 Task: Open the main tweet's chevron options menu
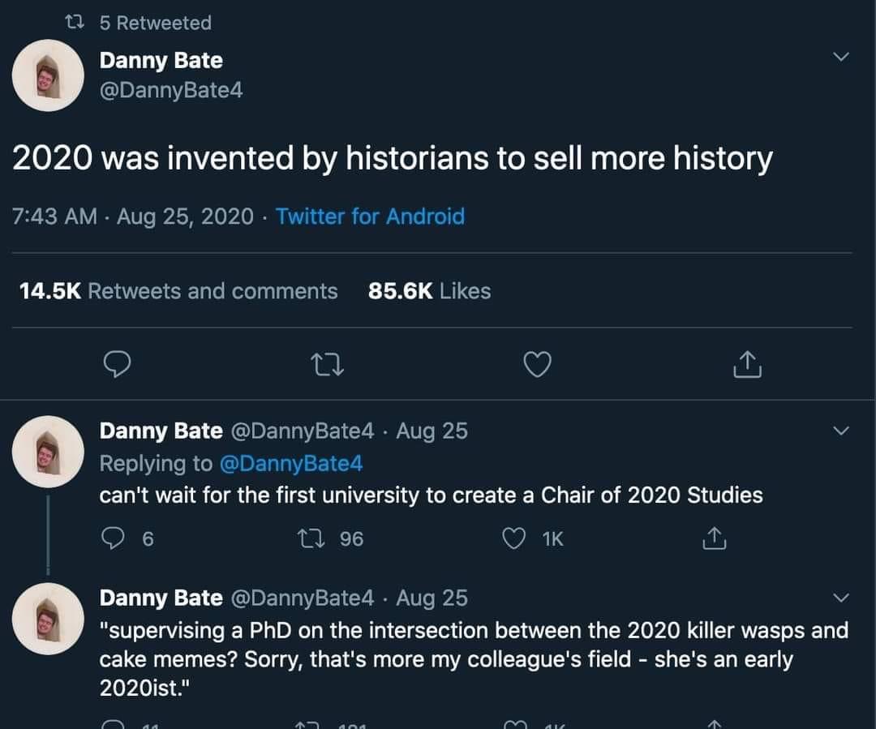pyautogui.click(x=841, y=58)
